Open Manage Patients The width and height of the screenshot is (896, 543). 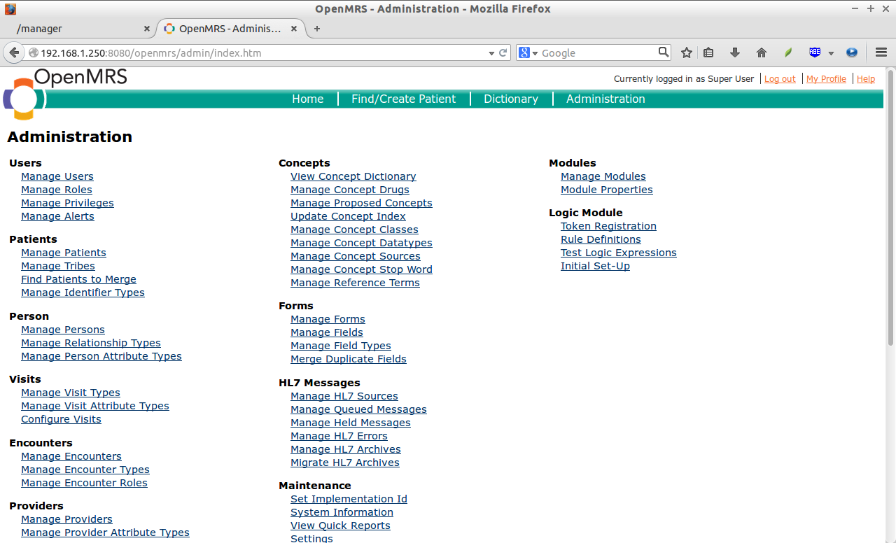click(64, 253)
